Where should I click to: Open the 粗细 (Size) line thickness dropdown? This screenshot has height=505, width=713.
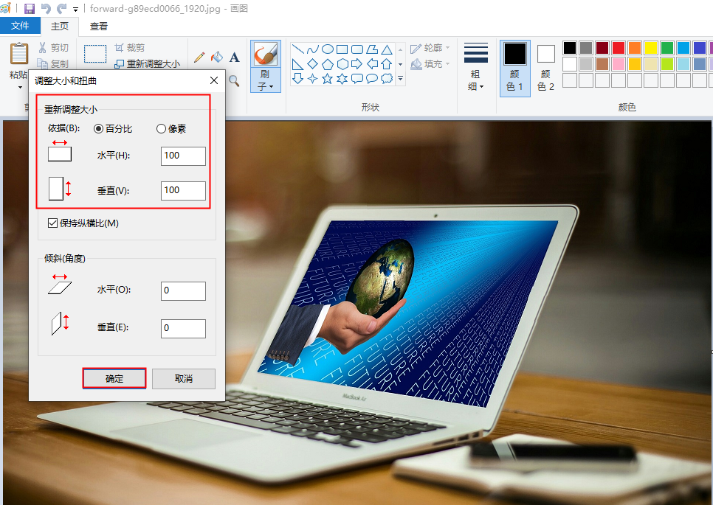pos(476,67)
